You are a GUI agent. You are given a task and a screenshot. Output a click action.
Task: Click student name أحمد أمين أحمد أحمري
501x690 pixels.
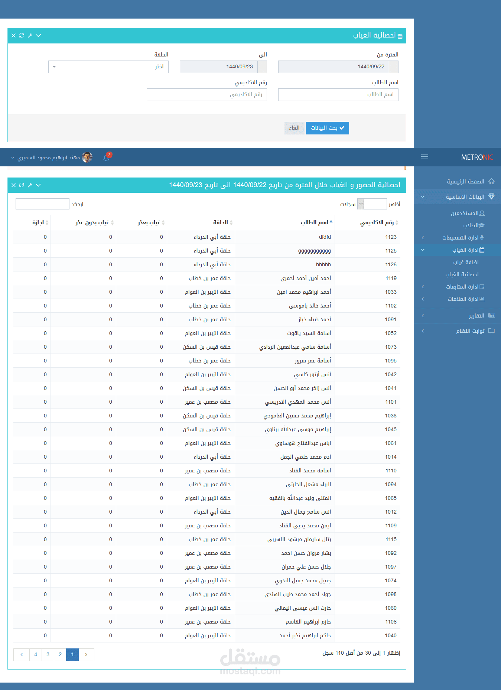(x=306, y=278)
